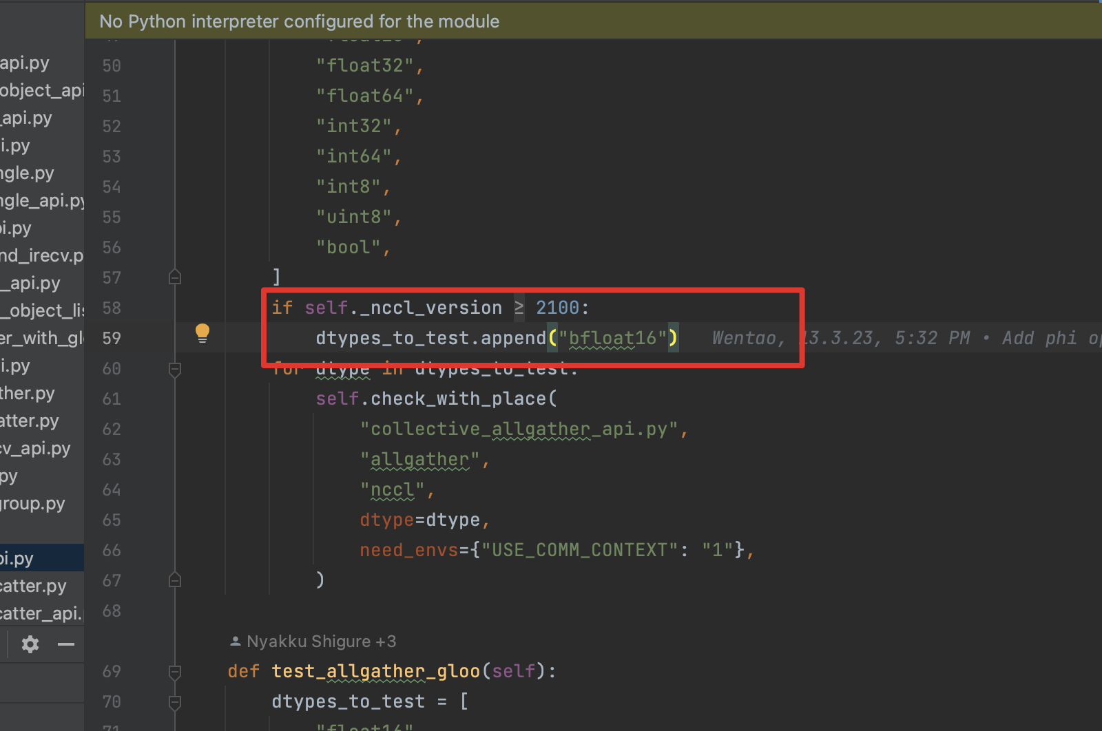Click the lightbulb quick-fix icon on line 59
This screenshot has height=731, width=1102.
tap(202, 332)
